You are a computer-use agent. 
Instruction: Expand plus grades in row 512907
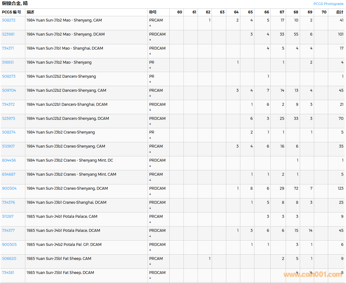pos(150,152)
